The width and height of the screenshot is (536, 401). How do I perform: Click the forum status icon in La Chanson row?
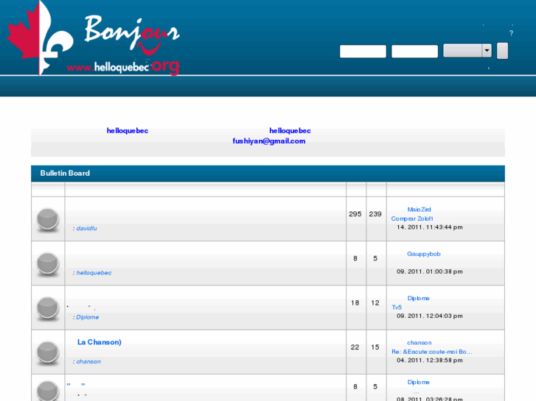tap(47, 352)
